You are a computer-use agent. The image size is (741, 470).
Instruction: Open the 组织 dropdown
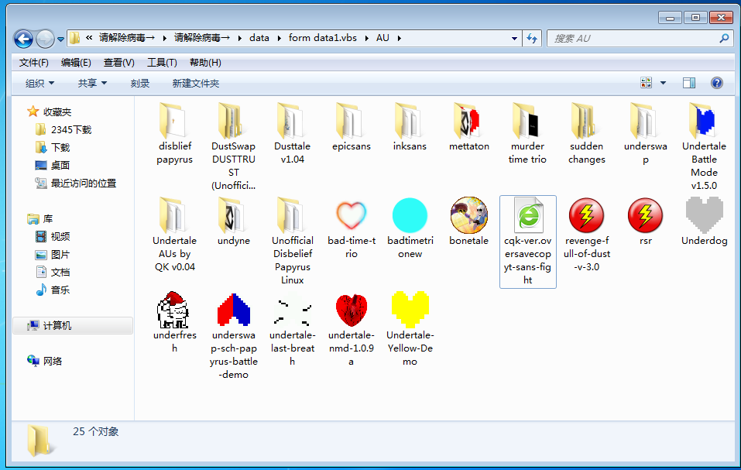coord(39,83)
